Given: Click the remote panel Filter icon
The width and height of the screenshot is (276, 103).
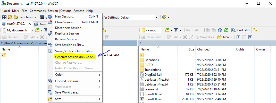Looking at the screenshot, I should pyautogui.click(x=176, y=30).
